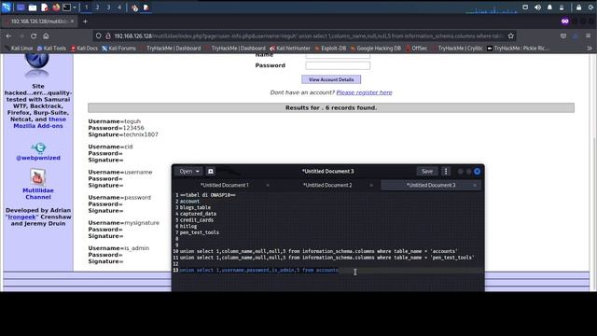Open the Kali Linux bookmark

pos(19,49)
